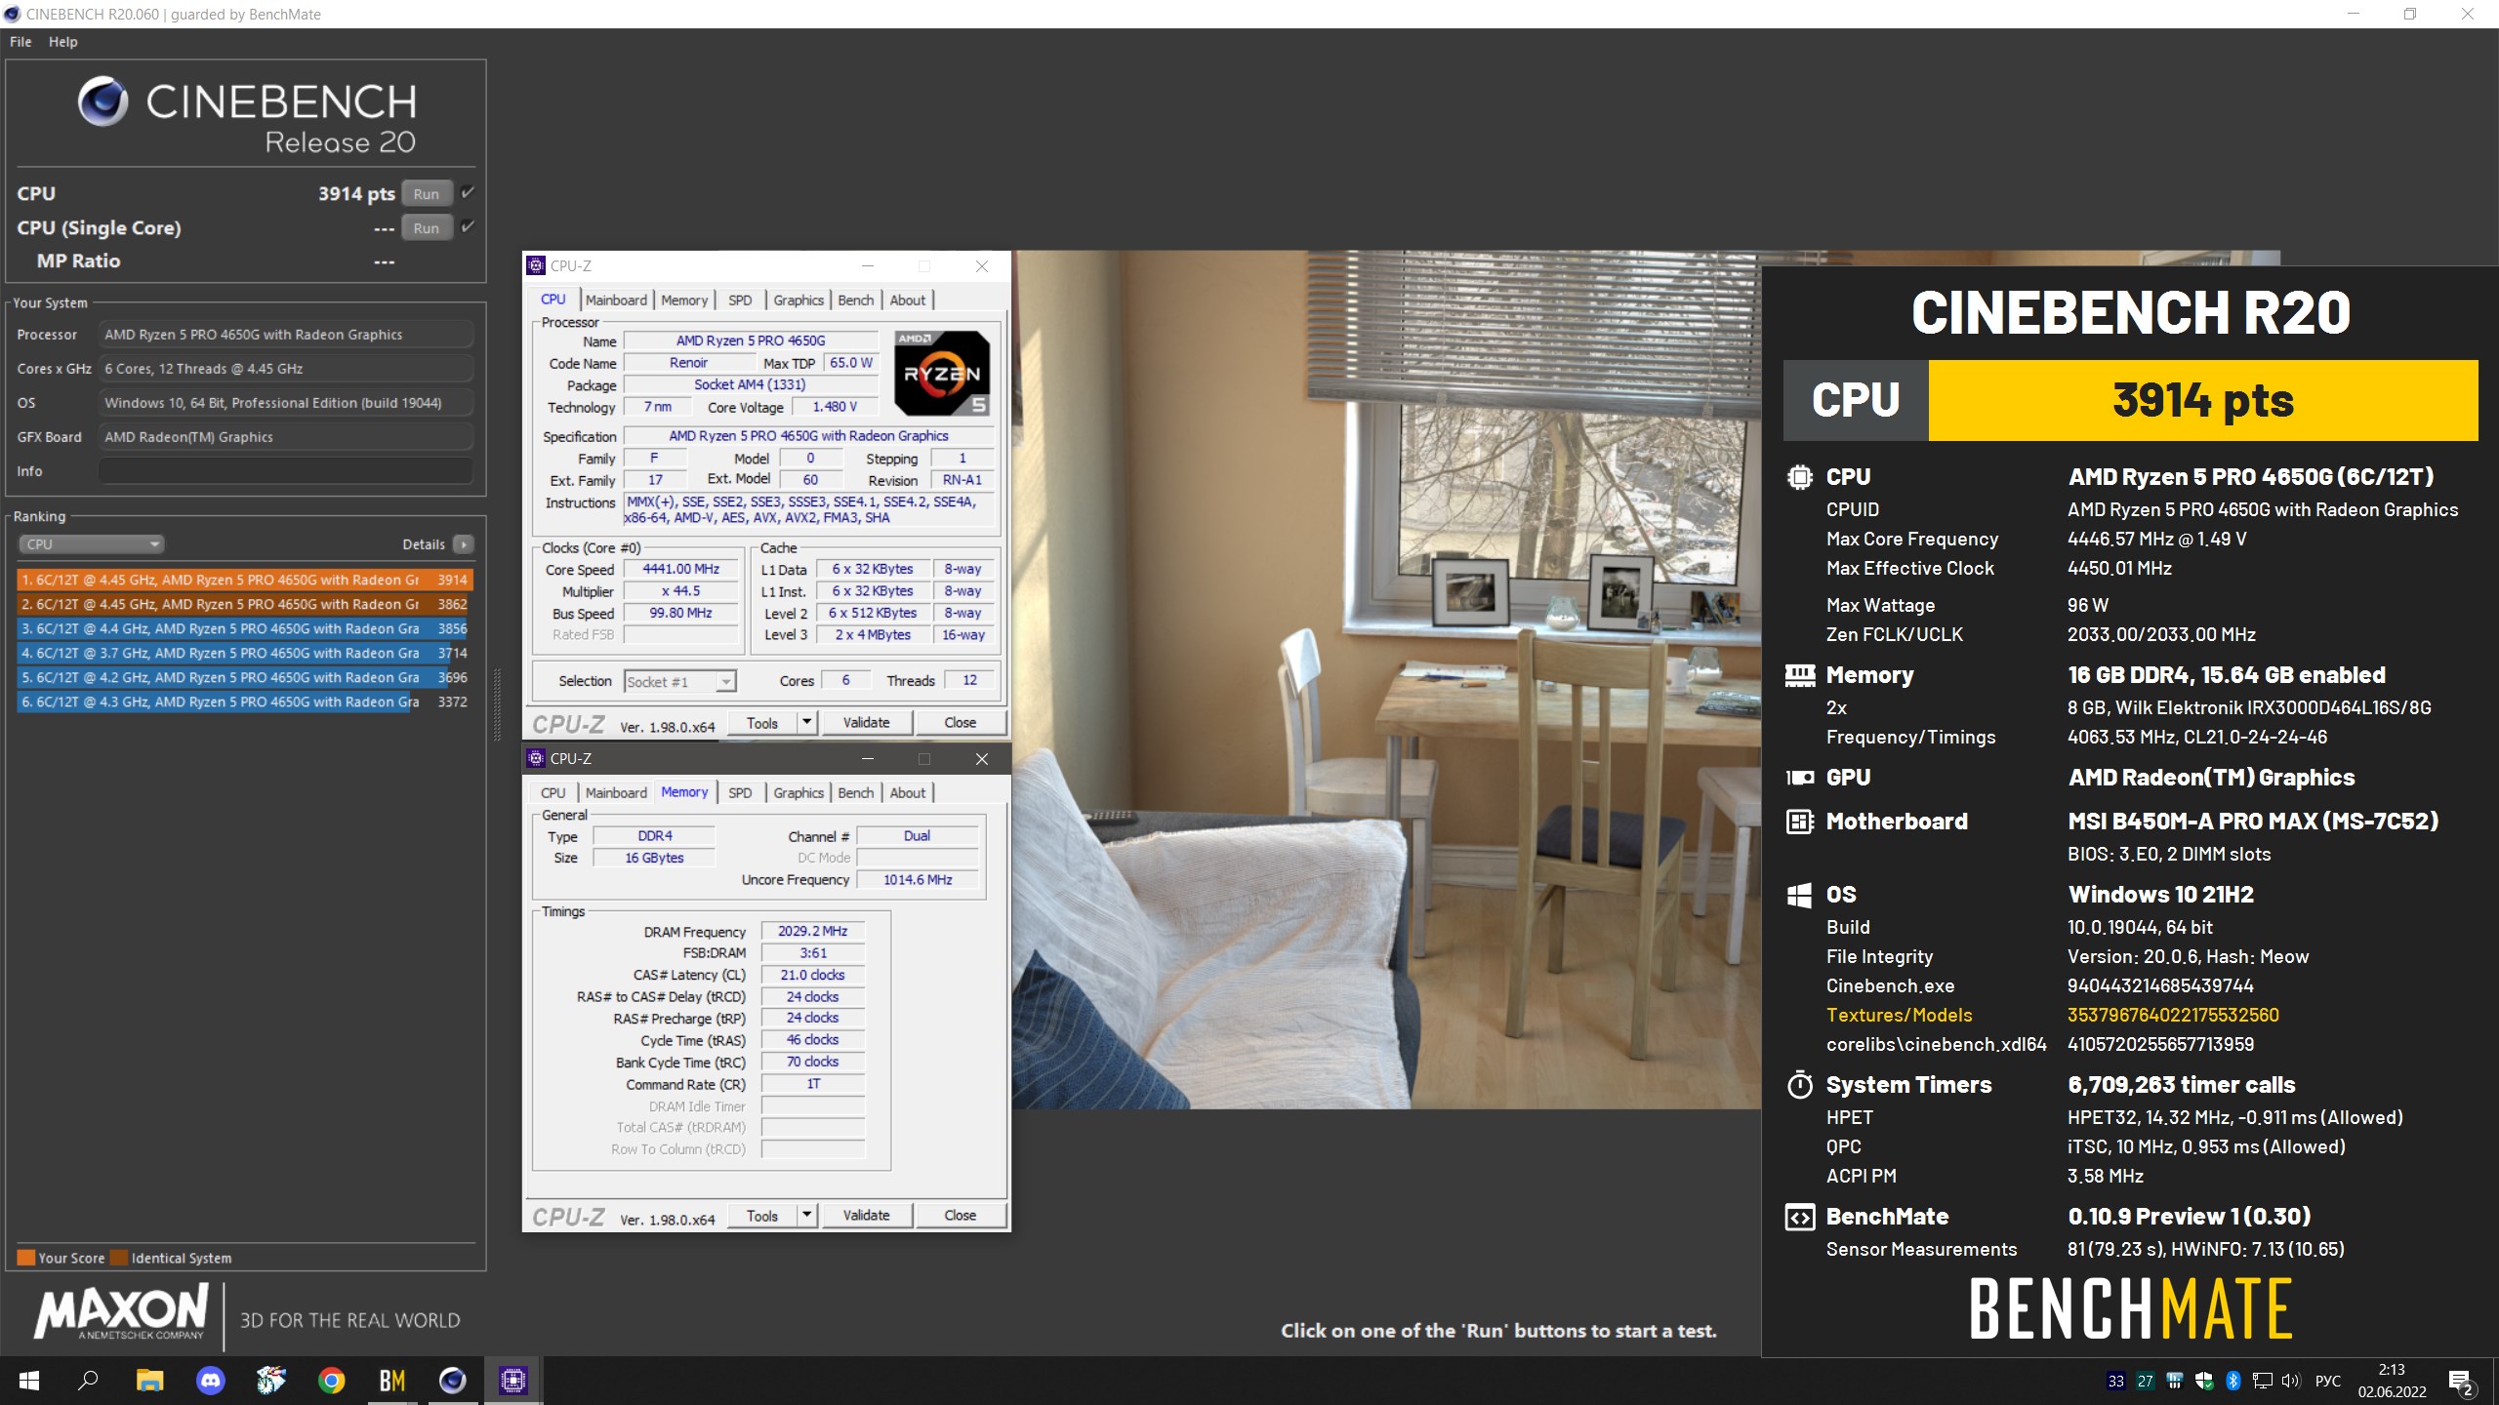Open Discord from the taskbar
The image size is (2499, 1405).
click(x=210, y=1381)
